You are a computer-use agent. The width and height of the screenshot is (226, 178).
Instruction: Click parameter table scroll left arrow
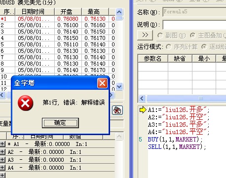pyautogui.click(x=142, y=99)
